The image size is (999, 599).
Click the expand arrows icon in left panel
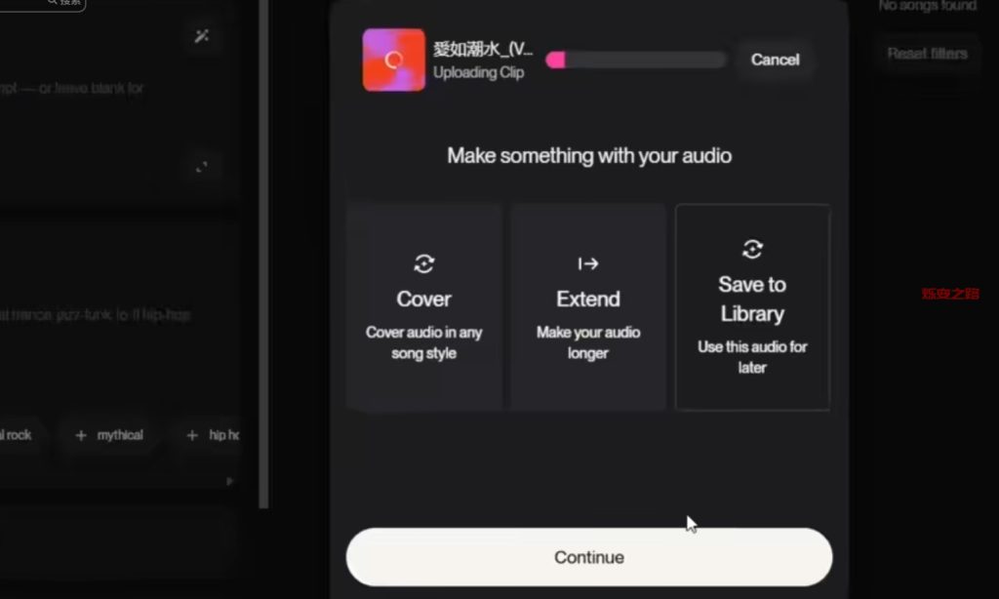pos(201,167)
